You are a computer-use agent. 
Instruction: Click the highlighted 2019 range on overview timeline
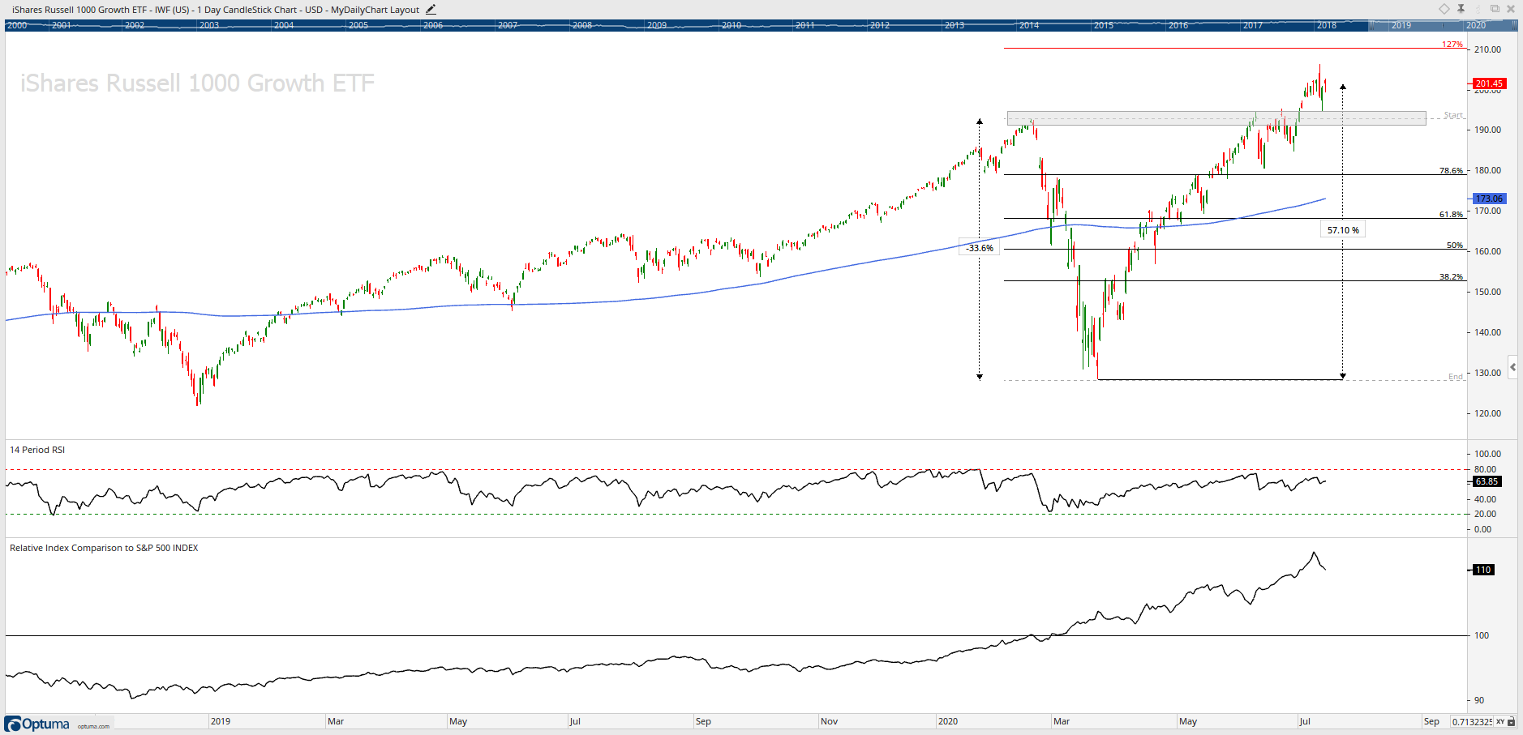[1401, 25]
